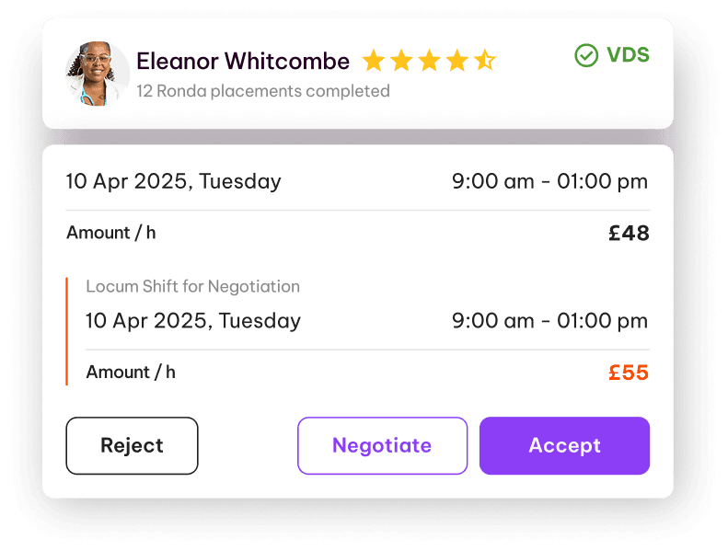Viewport: 728px width, 551px height.
Task: Click '12 Ronda placements completed' text
Action: pos(263,91)
